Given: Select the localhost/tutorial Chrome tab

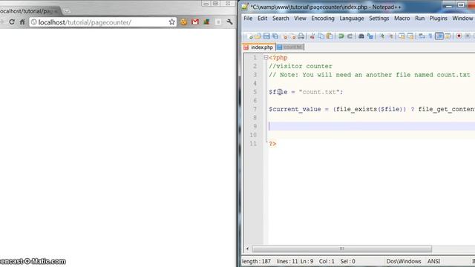Looking at the screenshot, I should click(x=29, y=11).
